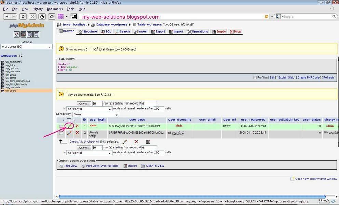Open phpMyAdmin Home icon in sidebar

tap(17, 35)
